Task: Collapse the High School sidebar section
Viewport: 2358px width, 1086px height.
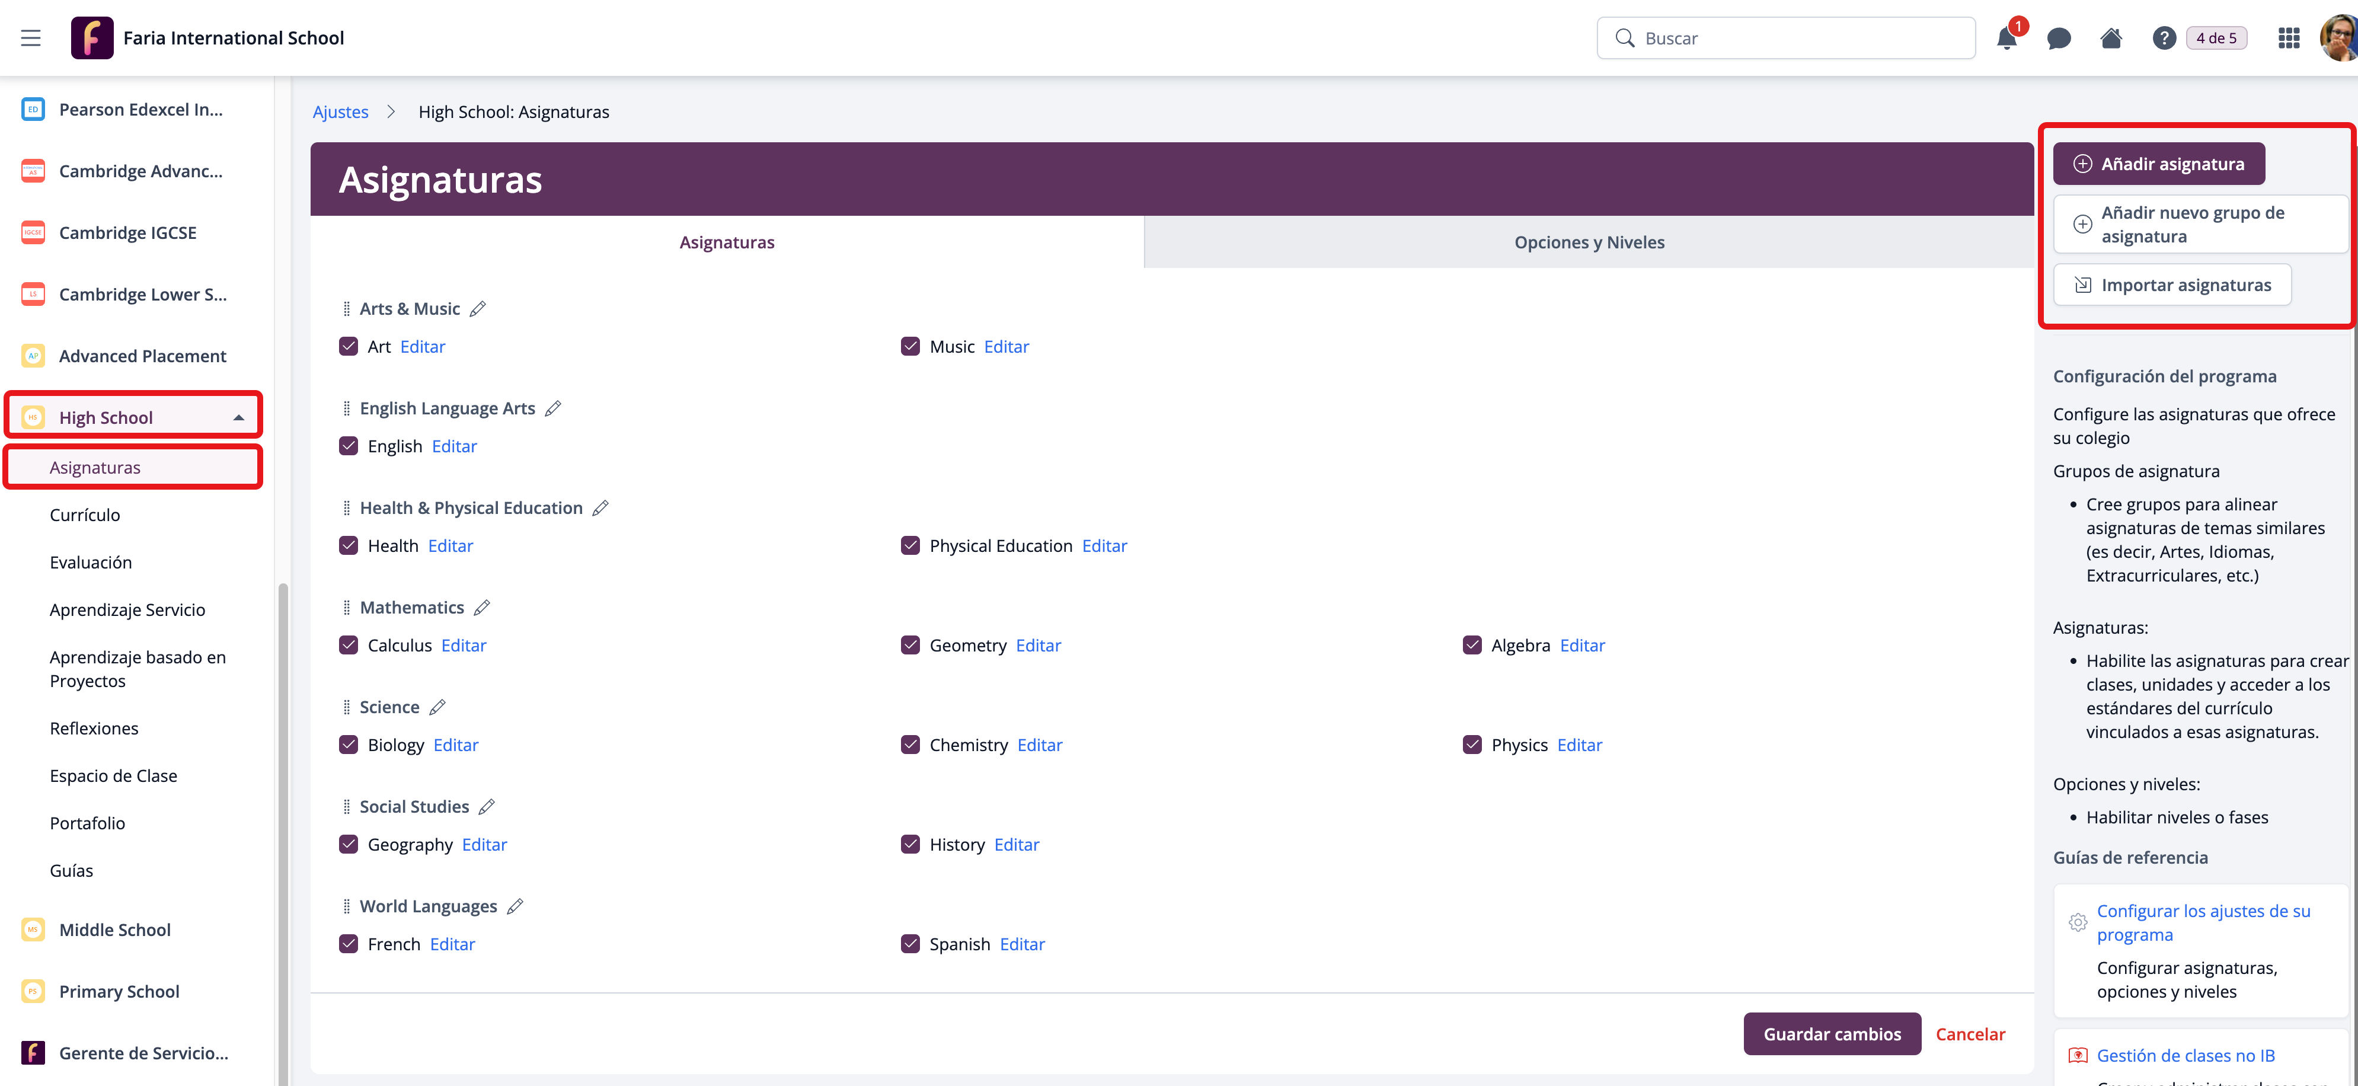Action: [x=238, y=417]
